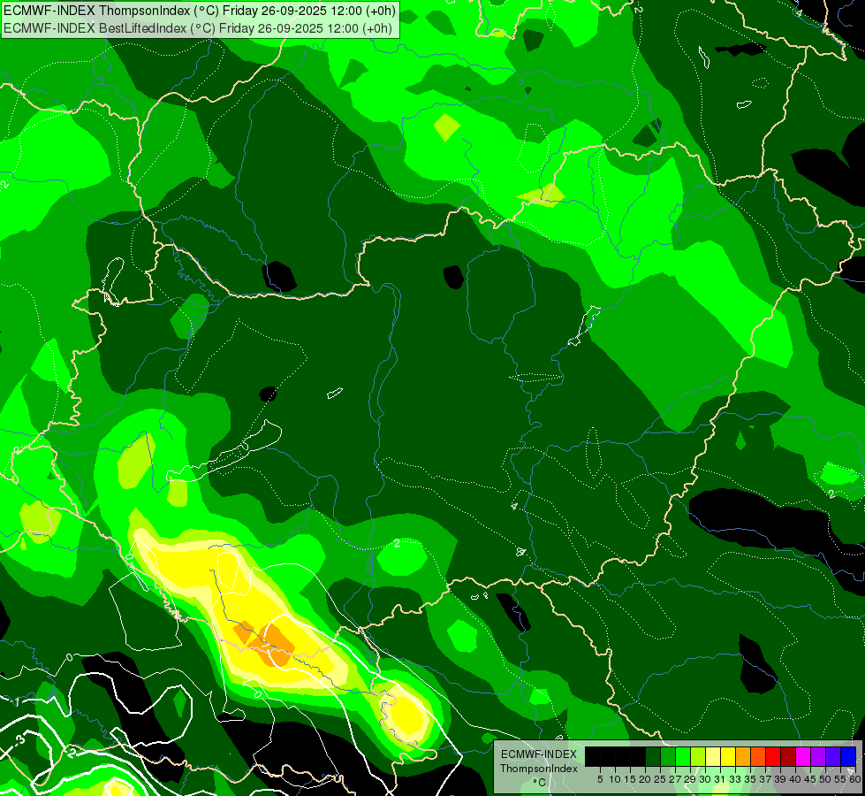The height and width of the screenshot is (796, 865).
Task: Click the ThompsonIndex label in the legend
Action: (x=539, y=769)
